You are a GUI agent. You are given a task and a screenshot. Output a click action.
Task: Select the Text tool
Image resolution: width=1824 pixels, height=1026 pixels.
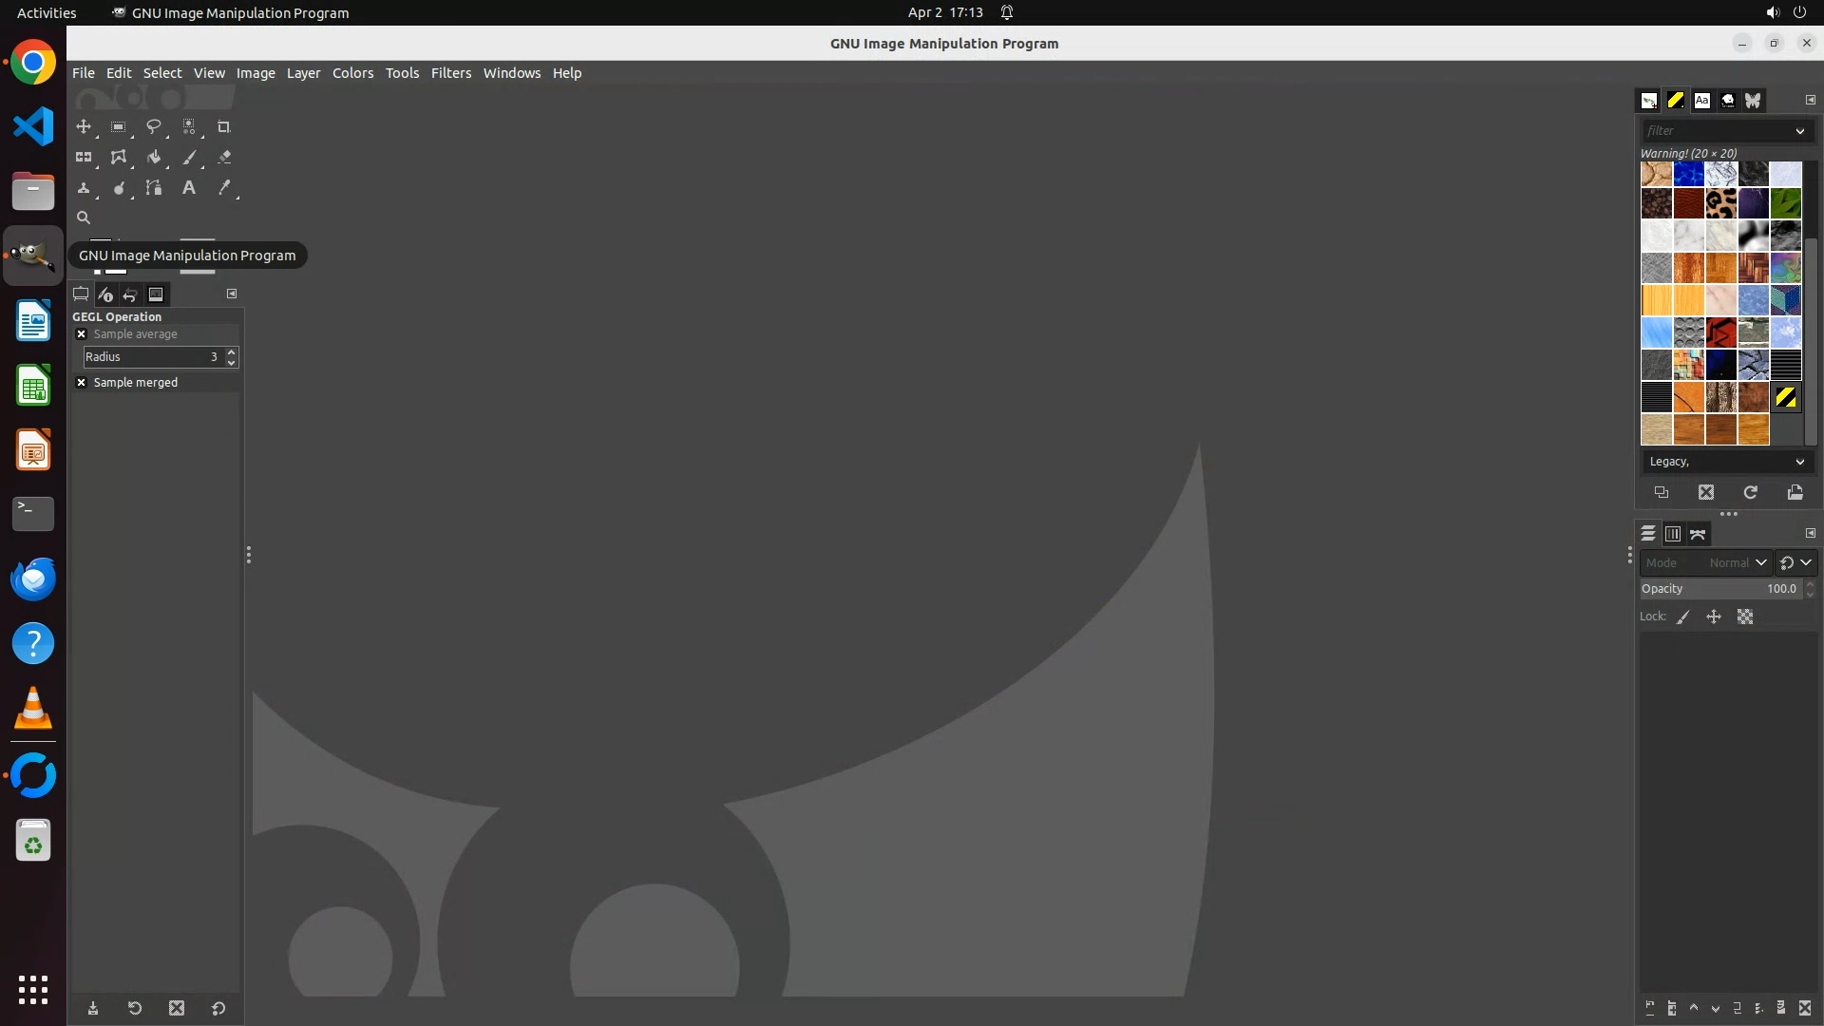pyautogui.click(x=189, y=188)
